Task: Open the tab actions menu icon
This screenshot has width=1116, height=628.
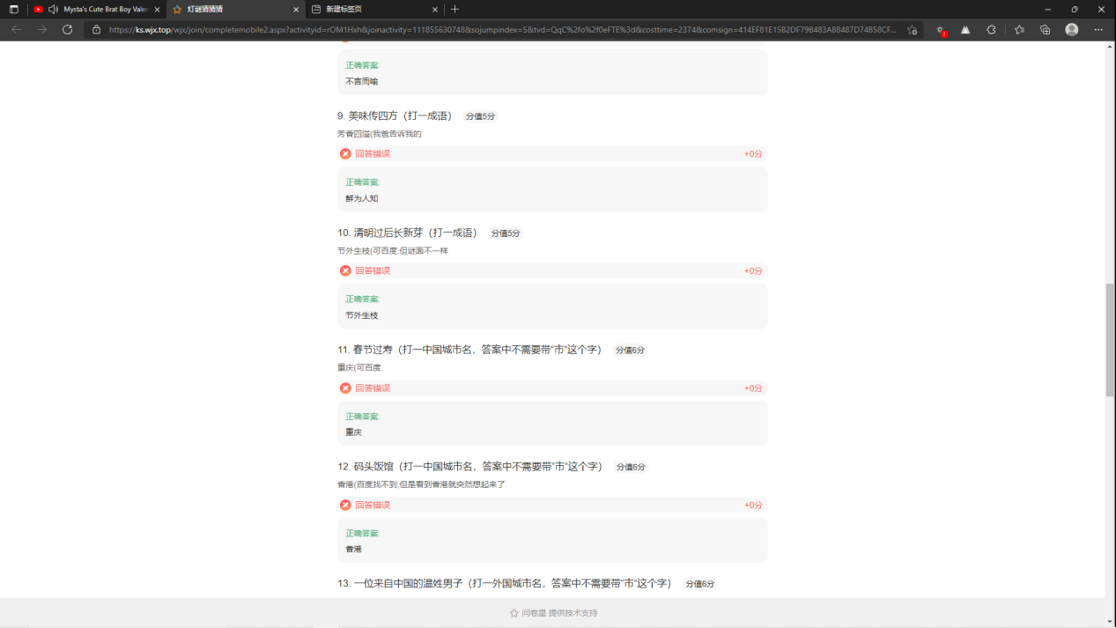Action: pos(14,9)
